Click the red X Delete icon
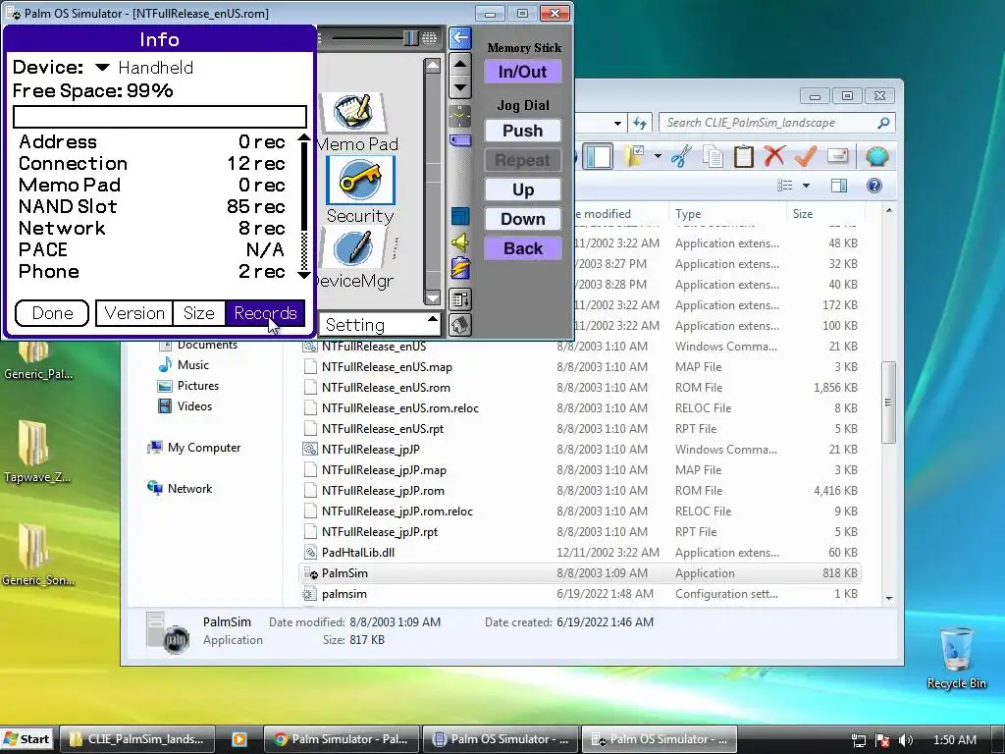Screen dimensions: 1005x754 tap(774, 156)
